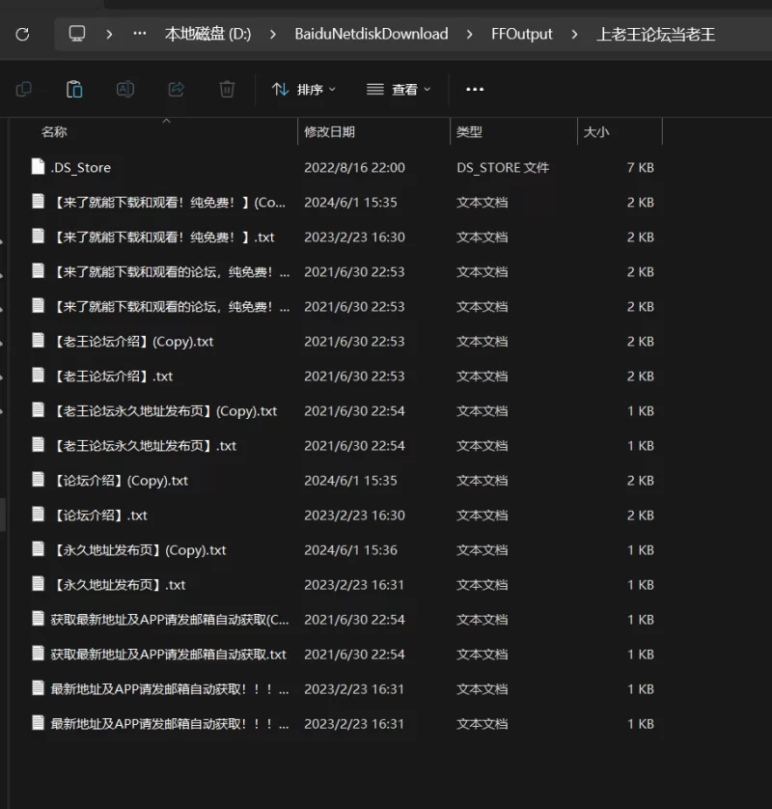Open the See more (...) toolbar menu
The width and height of the screenshot is (772, 809).
coord(475,89)
